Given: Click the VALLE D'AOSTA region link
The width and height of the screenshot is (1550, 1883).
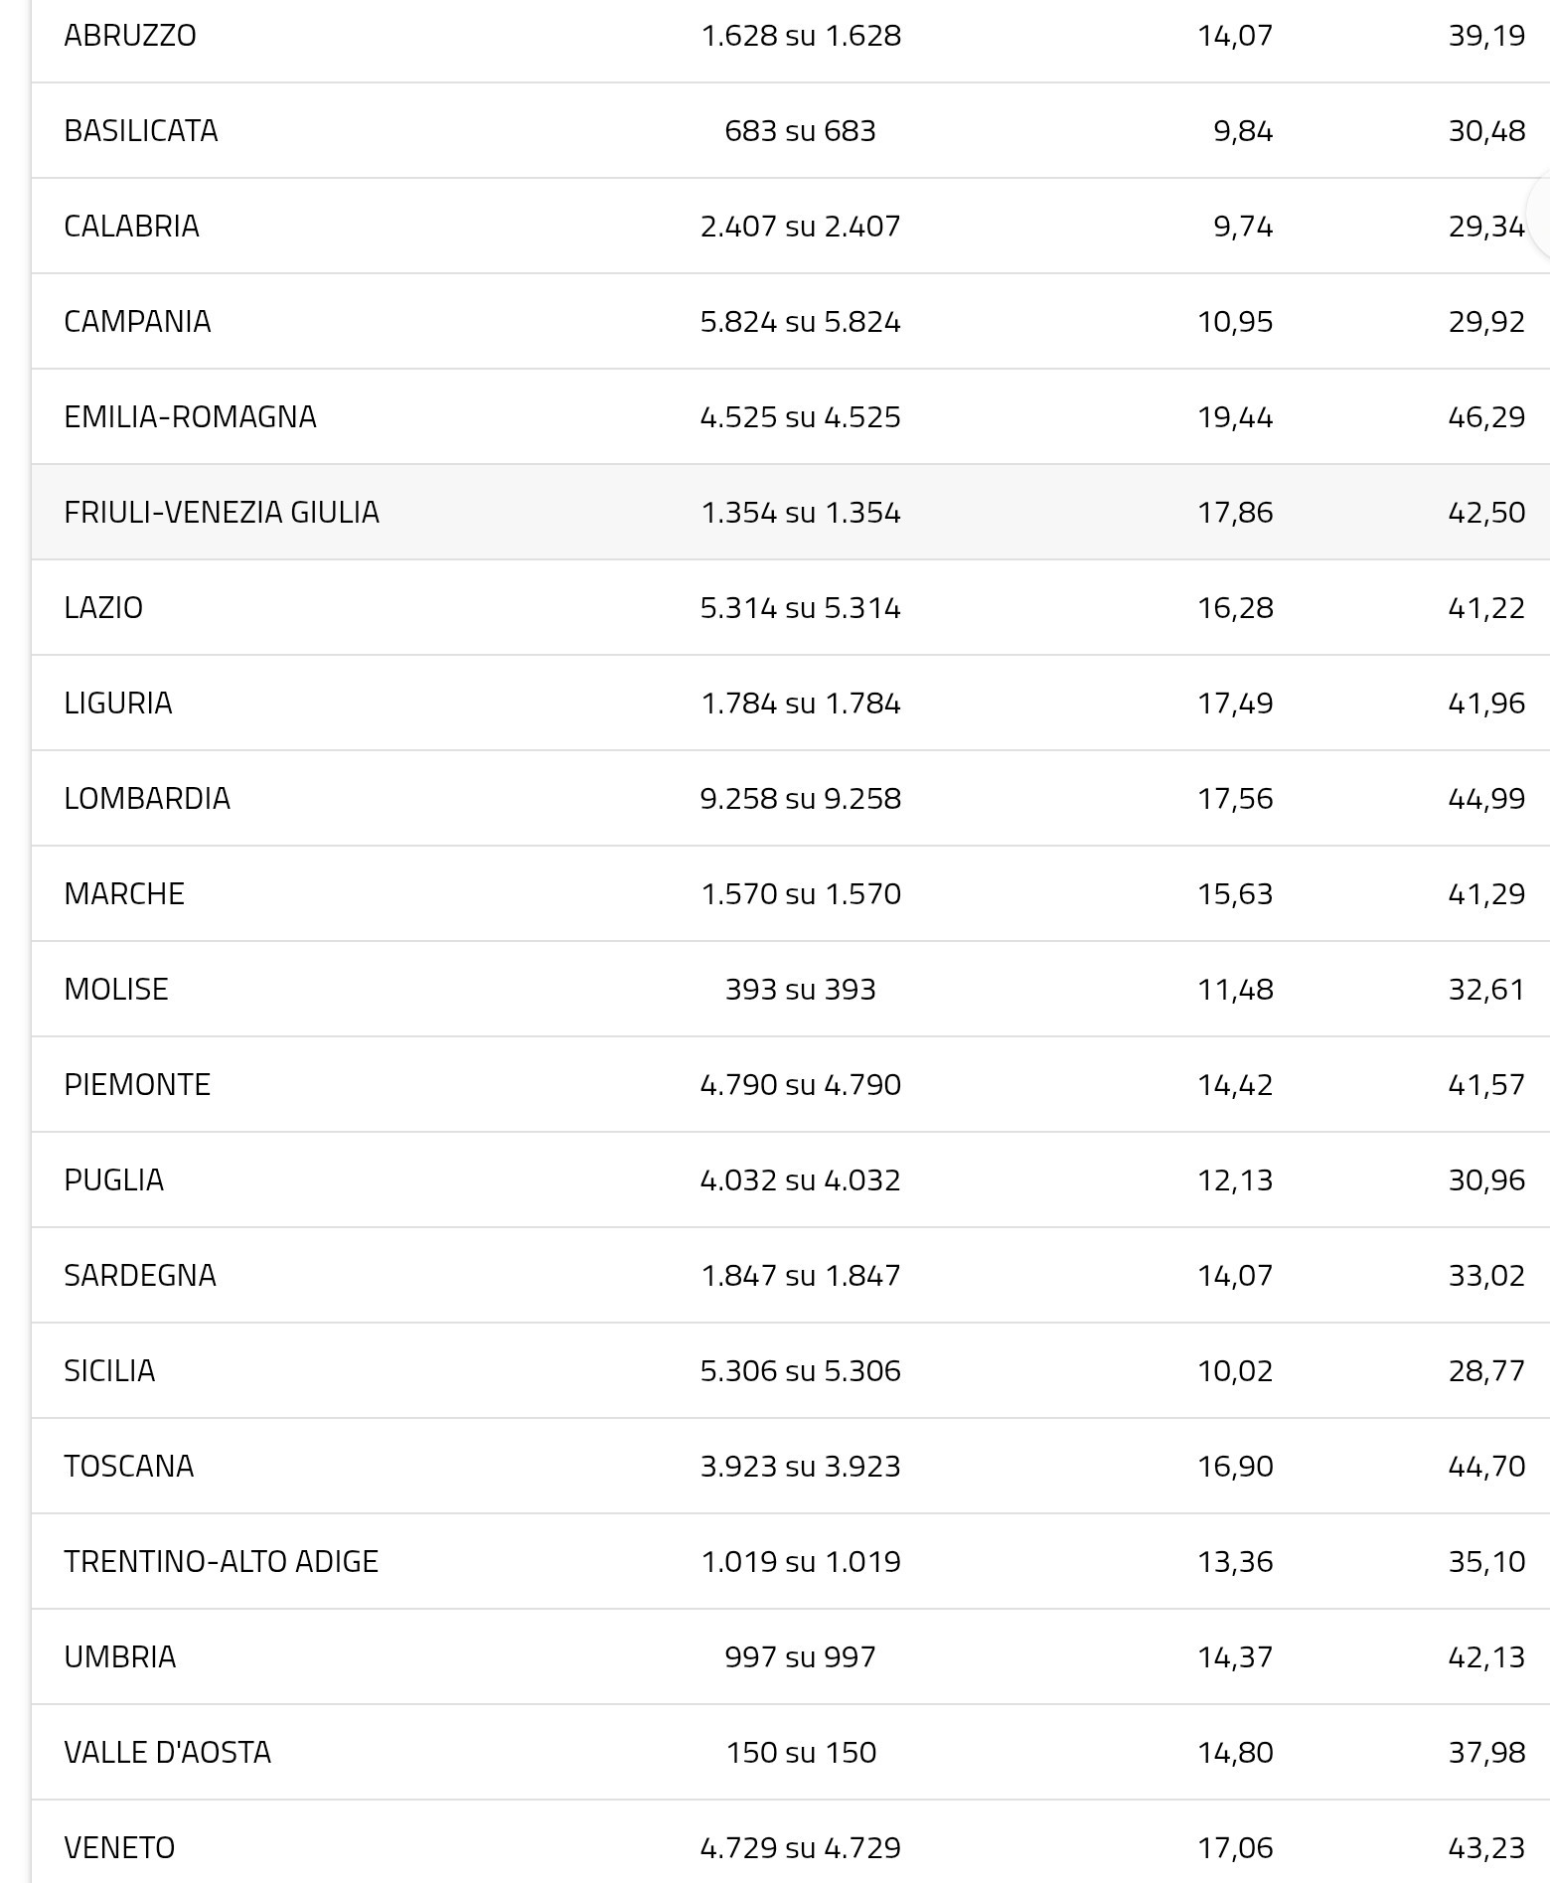Looking at the screenshot, I should pyautogui.click(x=168, y=1752).
